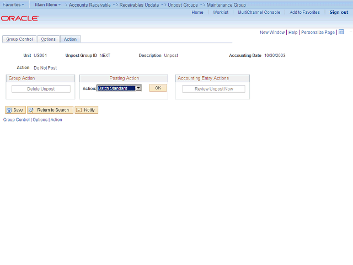Click Sign out

pos(339,12)
